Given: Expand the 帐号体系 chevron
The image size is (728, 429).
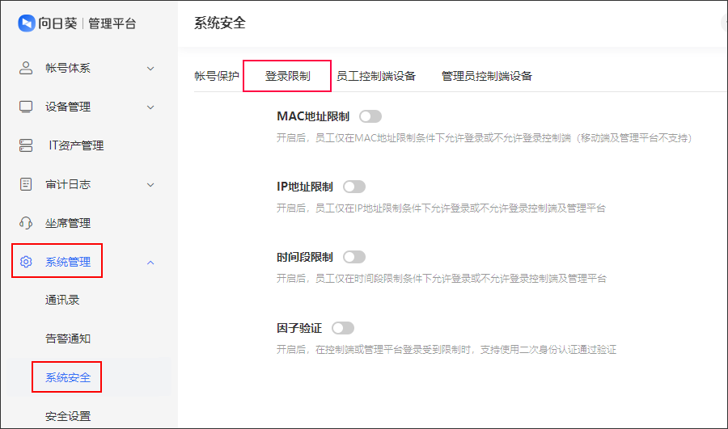Looking at the screenshot, I should [150, 69].
